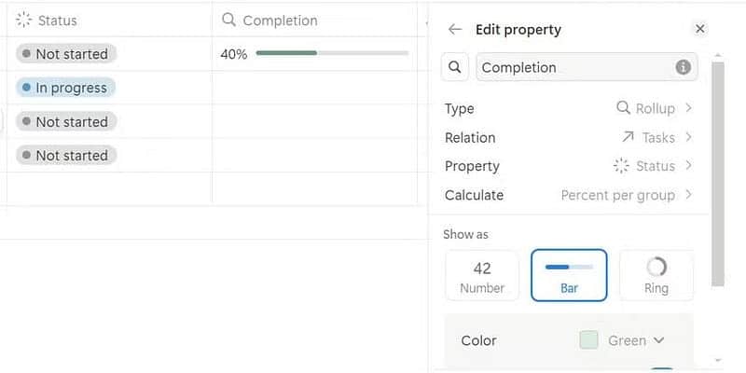
Task: Click the green color swatch square
Action: pos(588,340)
